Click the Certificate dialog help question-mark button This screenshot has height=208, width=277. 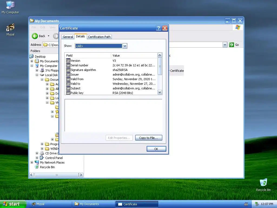(159, 28)
